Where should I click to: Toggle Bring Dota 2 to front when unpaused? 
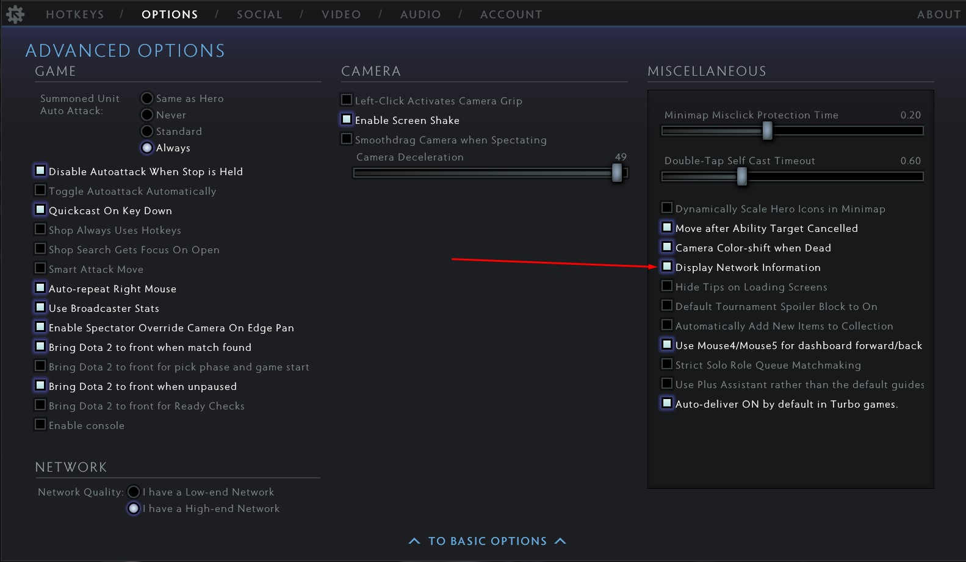coord(40,386)
